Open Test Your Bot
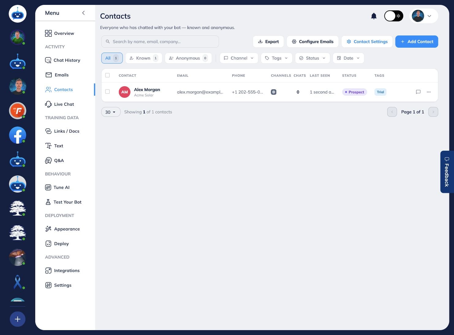The image size is (454, 335). (63, 202)
